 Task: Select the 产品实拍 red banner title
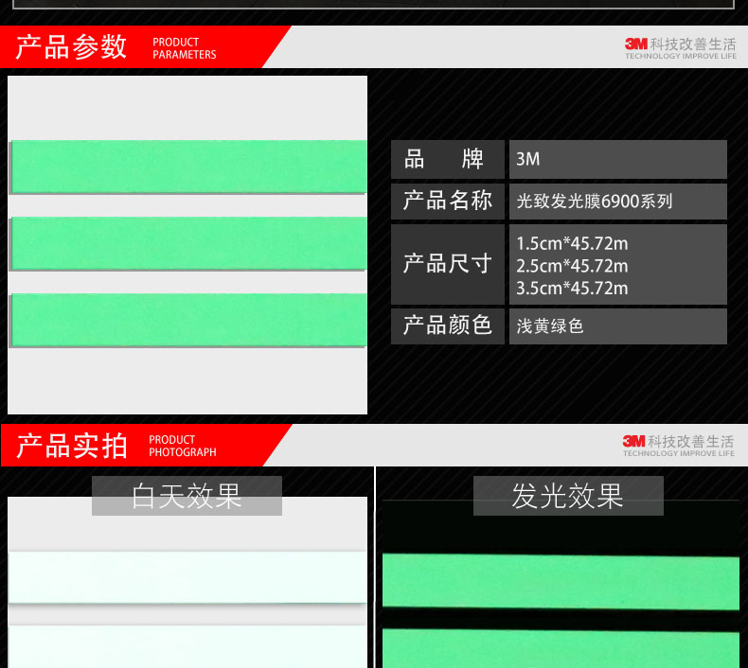(x=72, y=445)
